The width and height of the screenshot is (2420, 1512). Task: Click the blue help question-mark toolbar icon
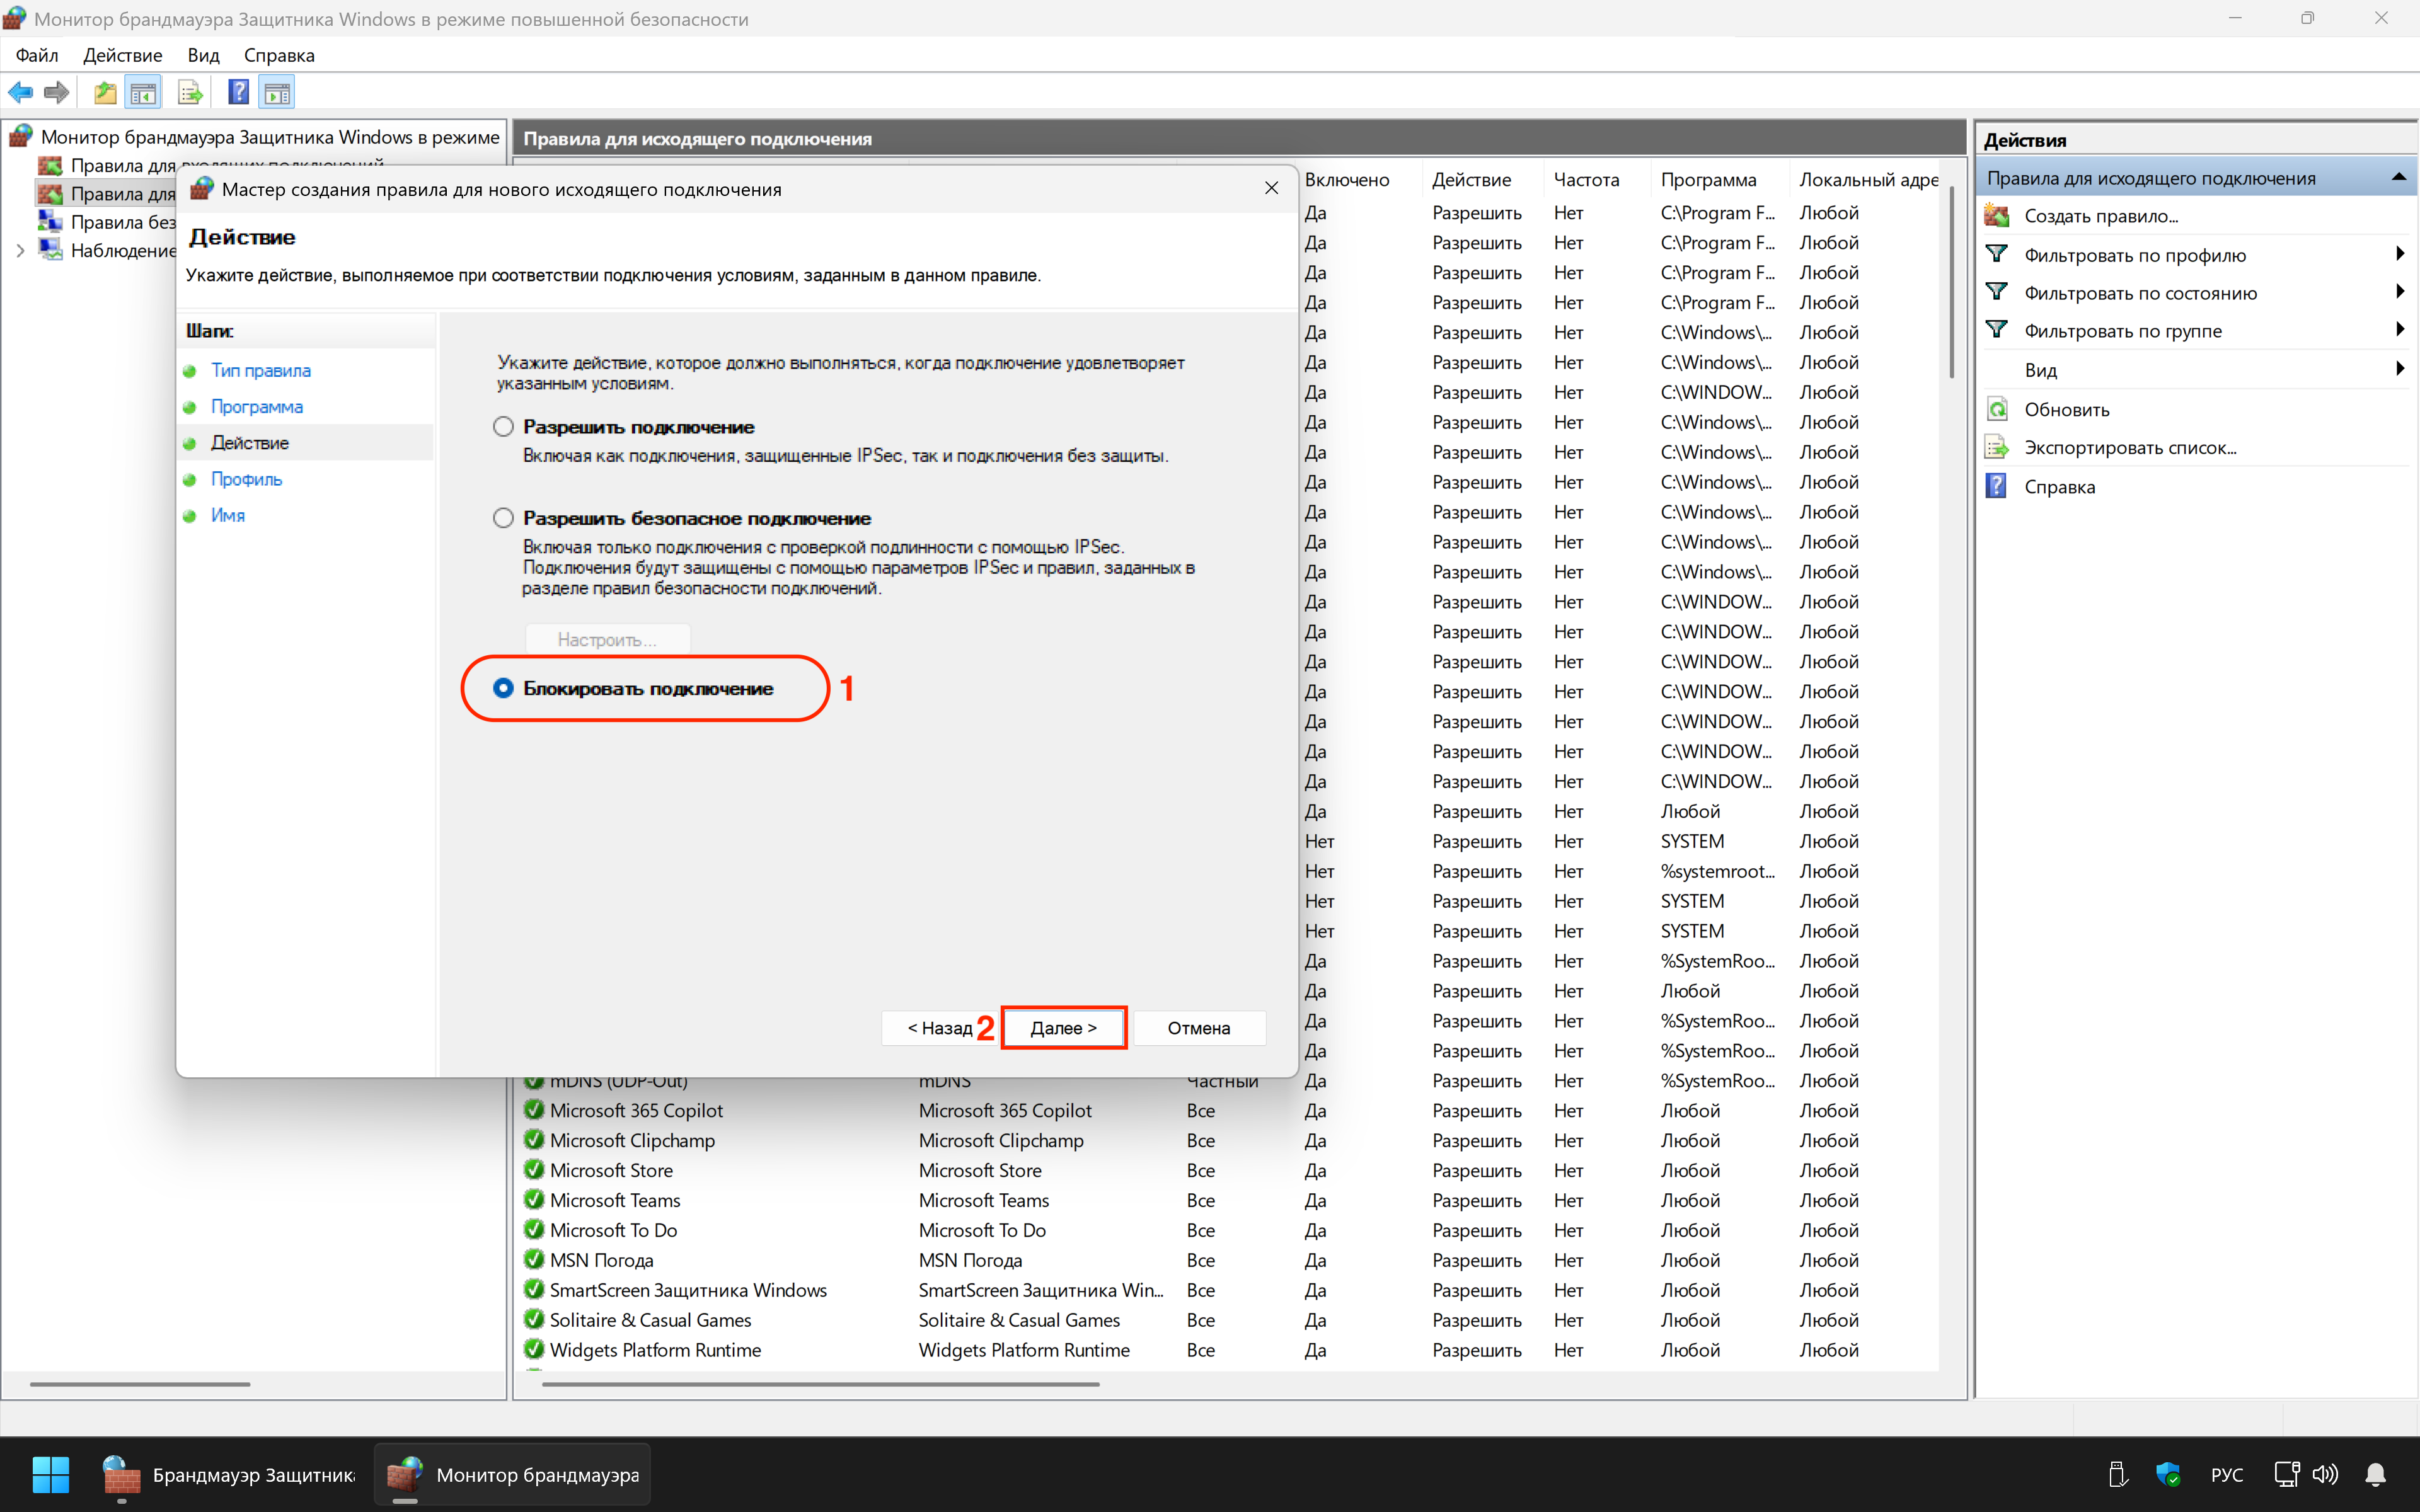pos(238,93)
